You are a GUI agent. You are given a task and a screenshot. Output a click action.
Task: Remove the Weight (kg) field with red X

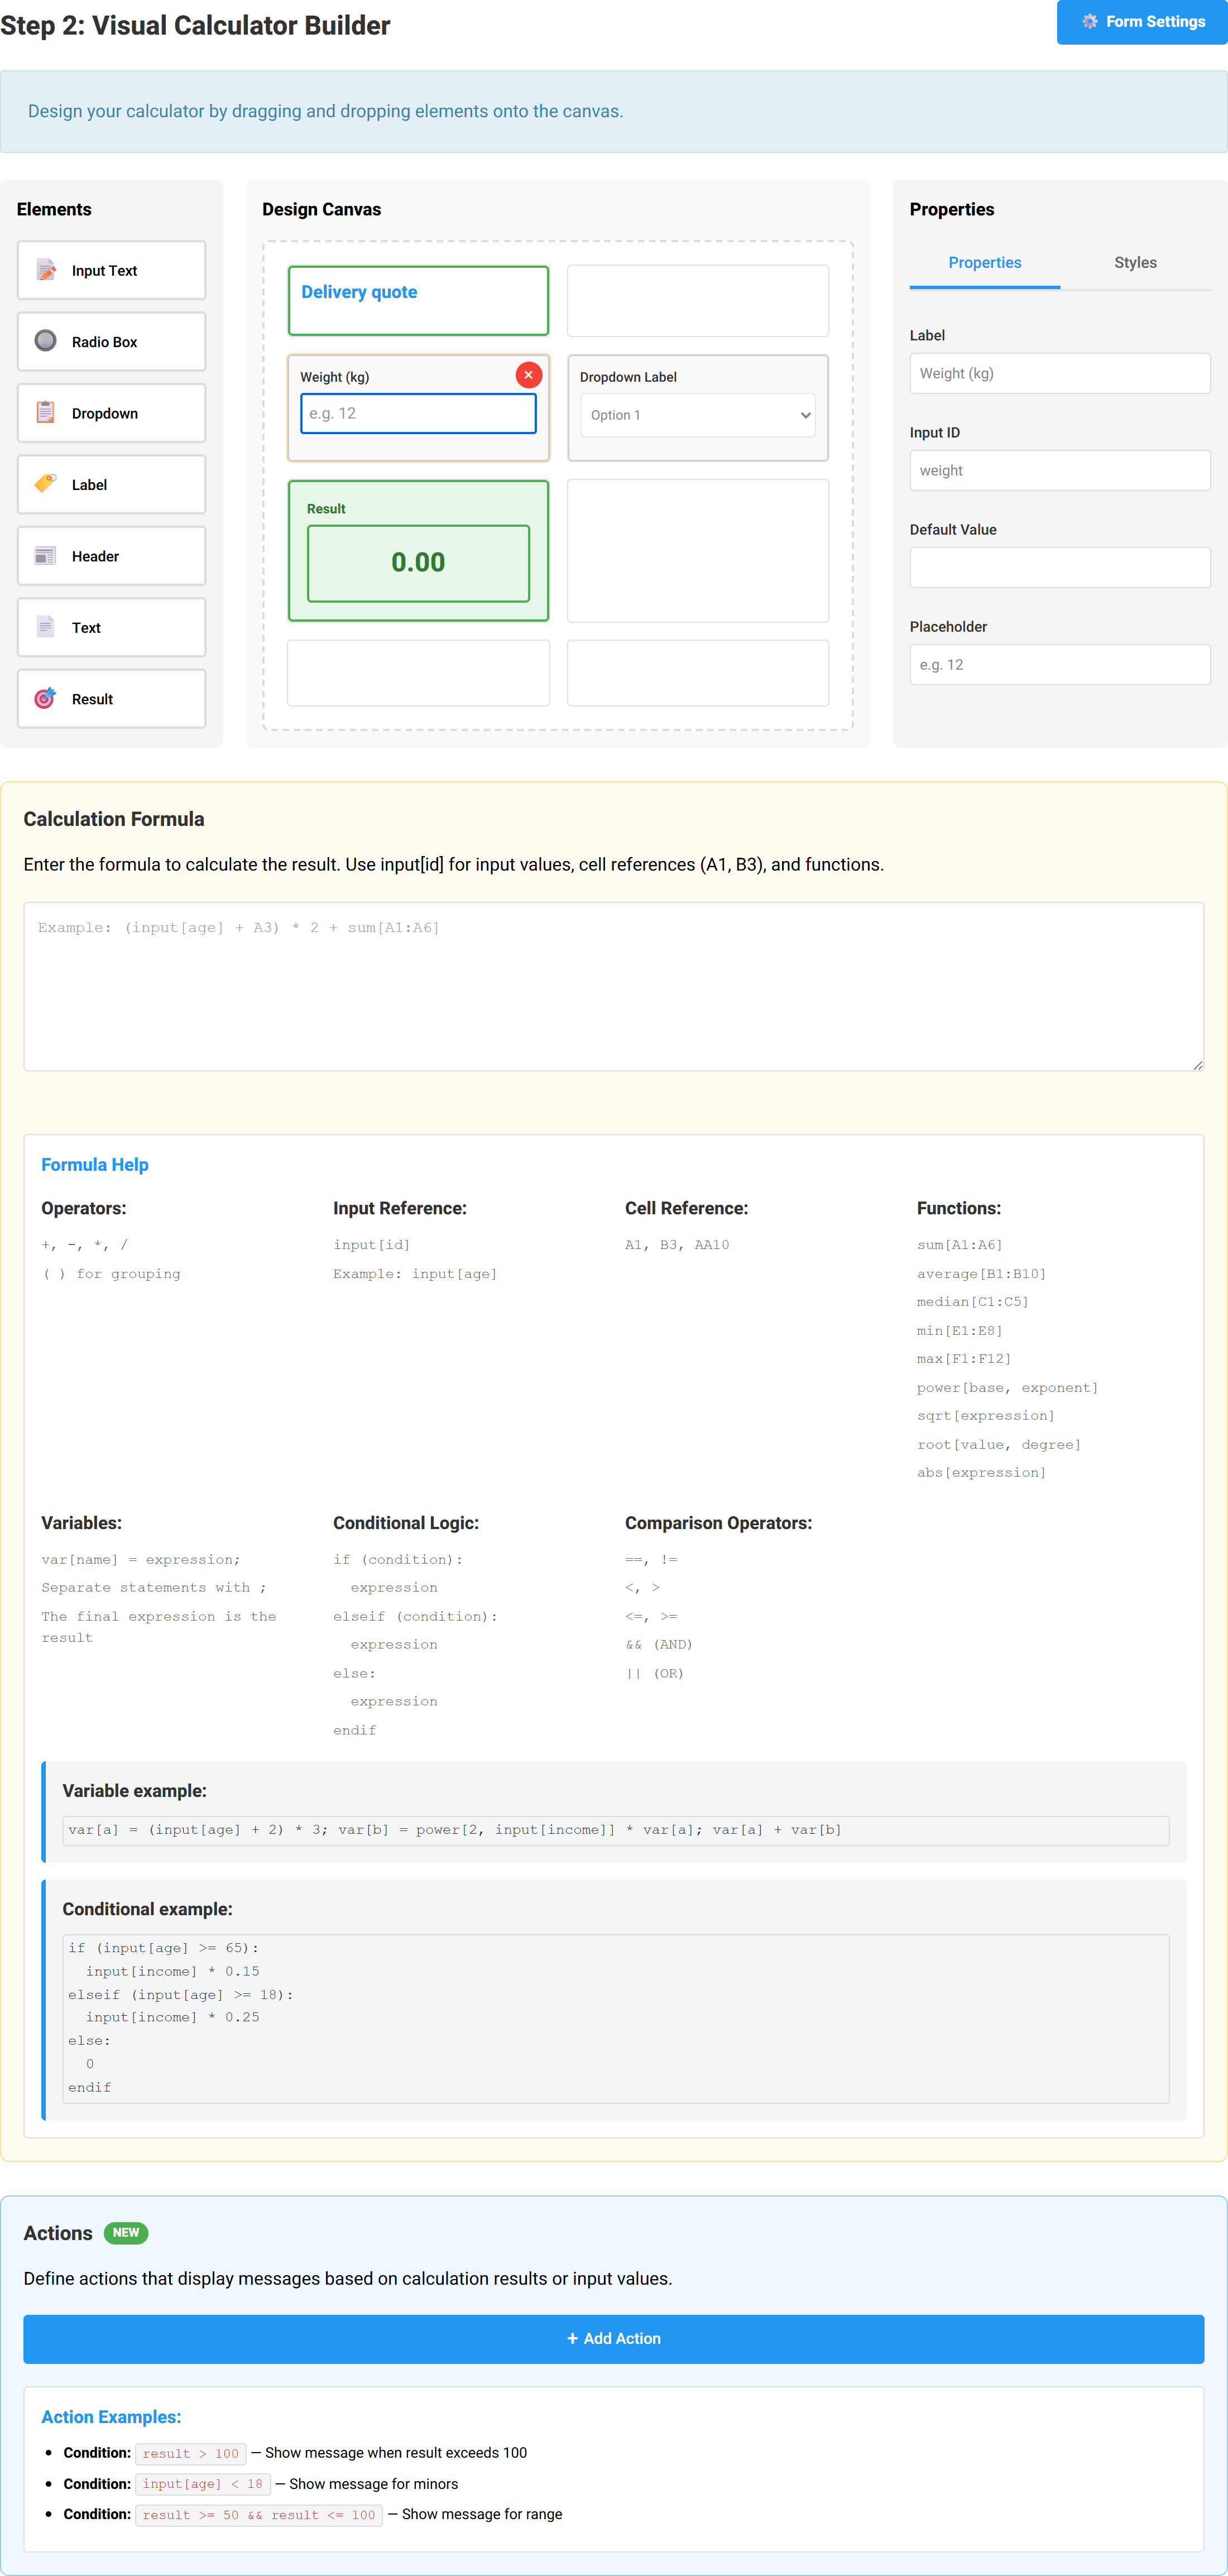coord(529,375)
